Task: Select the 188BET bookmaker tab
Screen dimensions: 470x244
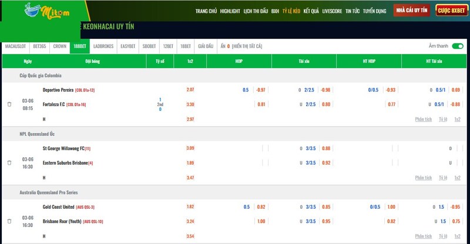Action: point(80,46)
